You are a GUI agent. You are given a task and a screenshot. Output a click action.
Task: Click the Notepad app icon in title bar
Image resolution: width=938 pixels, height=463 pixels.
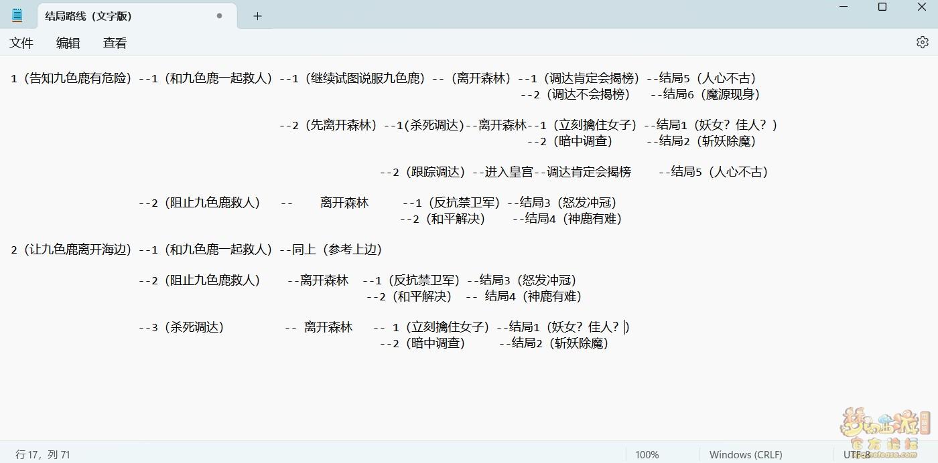(x=17, y=15)
